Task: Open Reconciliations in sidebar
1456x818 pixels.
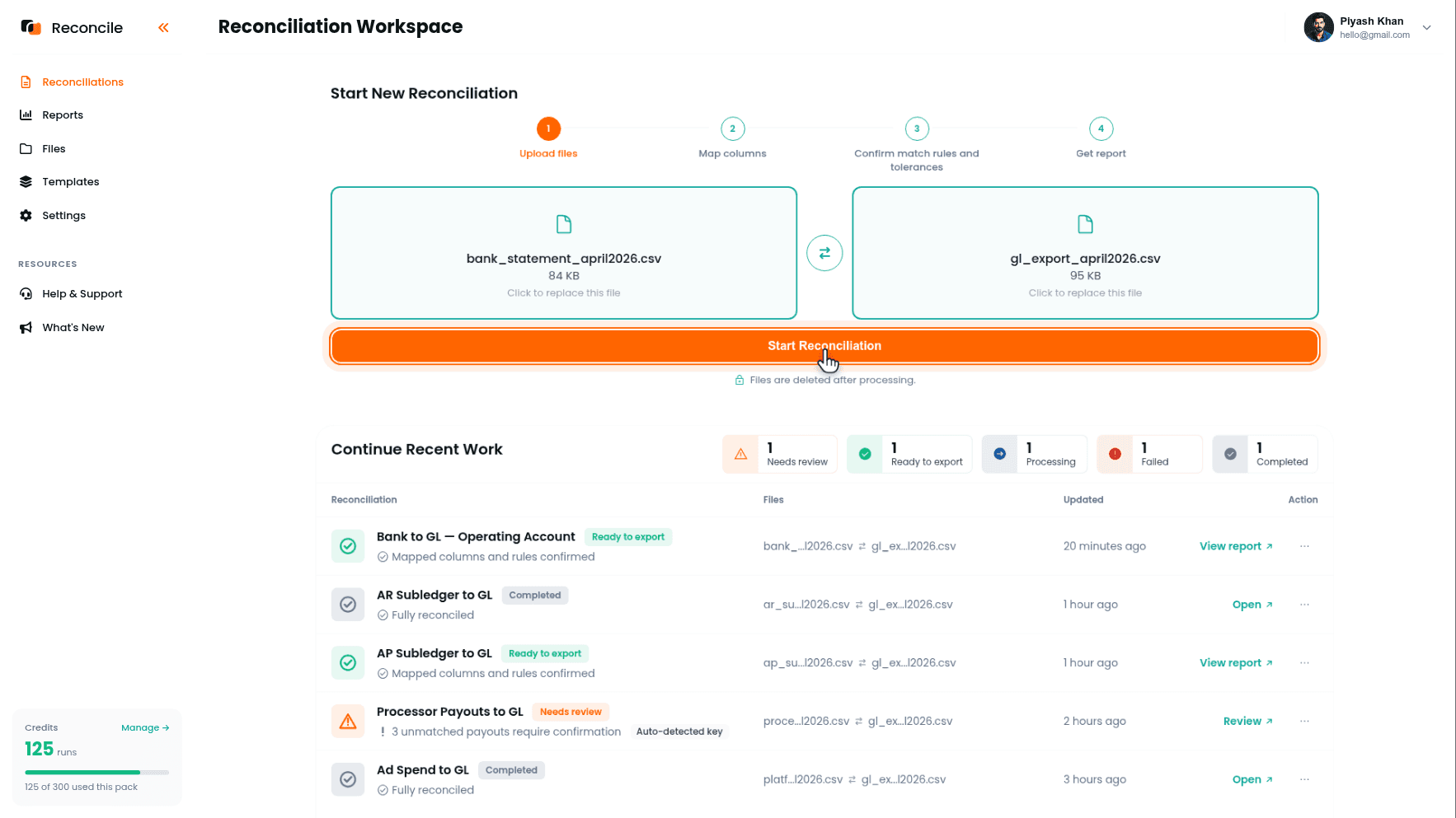Action: 82,82
